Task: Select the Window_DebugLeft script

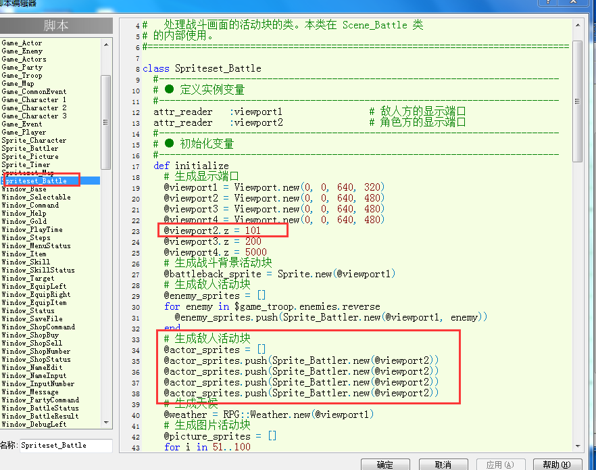Action: point(34,424)
